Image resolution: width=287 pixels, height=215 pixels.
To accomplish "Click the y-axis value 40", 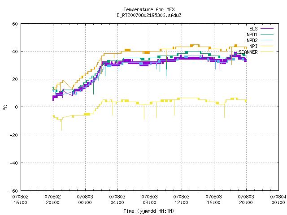I will point(15,52).
